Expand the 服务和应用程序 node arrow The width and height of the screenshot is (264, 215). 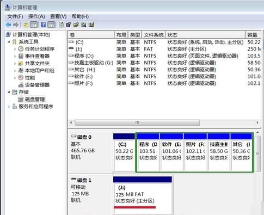point(9,107)
